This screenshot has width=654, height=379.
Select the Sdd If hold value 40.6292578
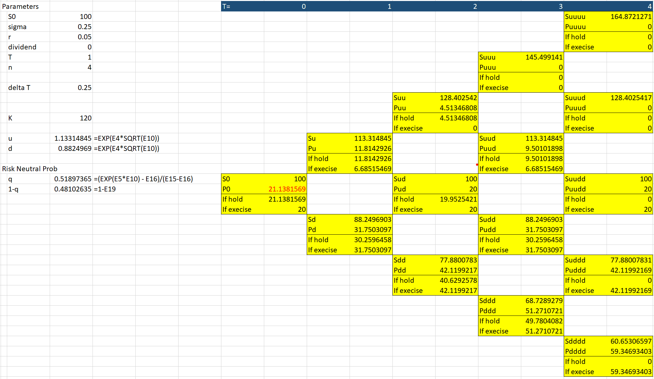click(457, 280)
